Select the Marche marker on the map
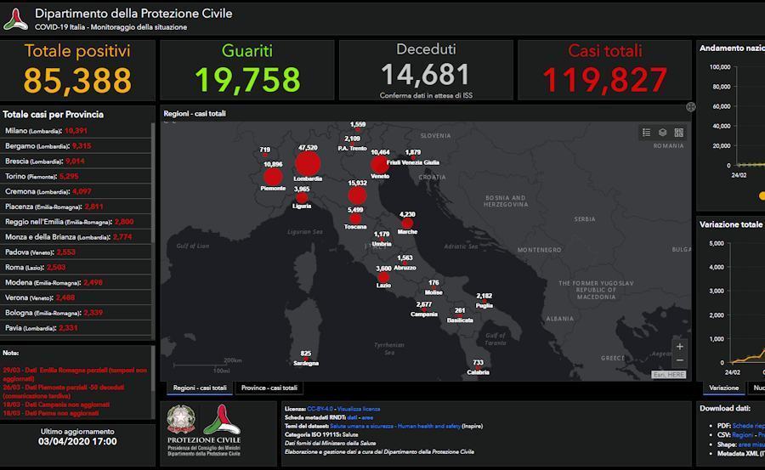 click(407, 224)
